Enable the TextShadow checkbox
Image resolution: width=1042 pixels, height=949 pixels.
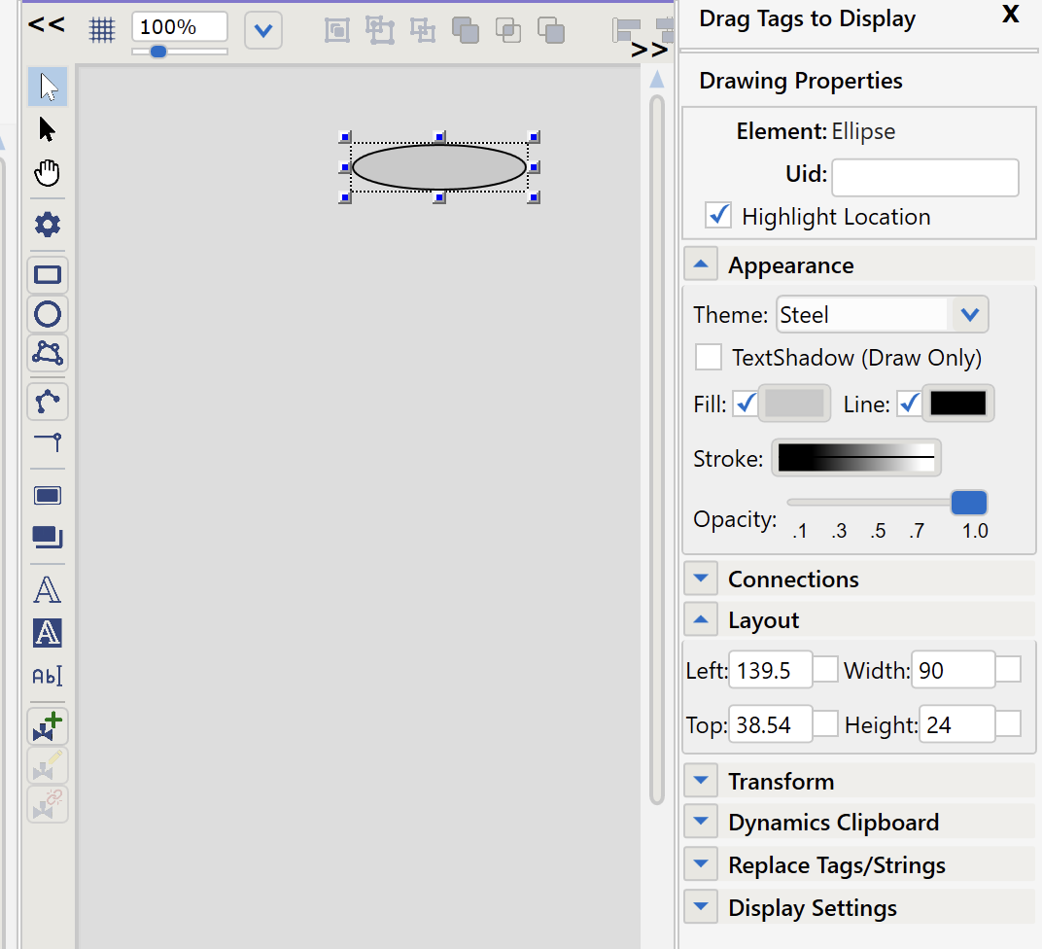tap(708, 357)
